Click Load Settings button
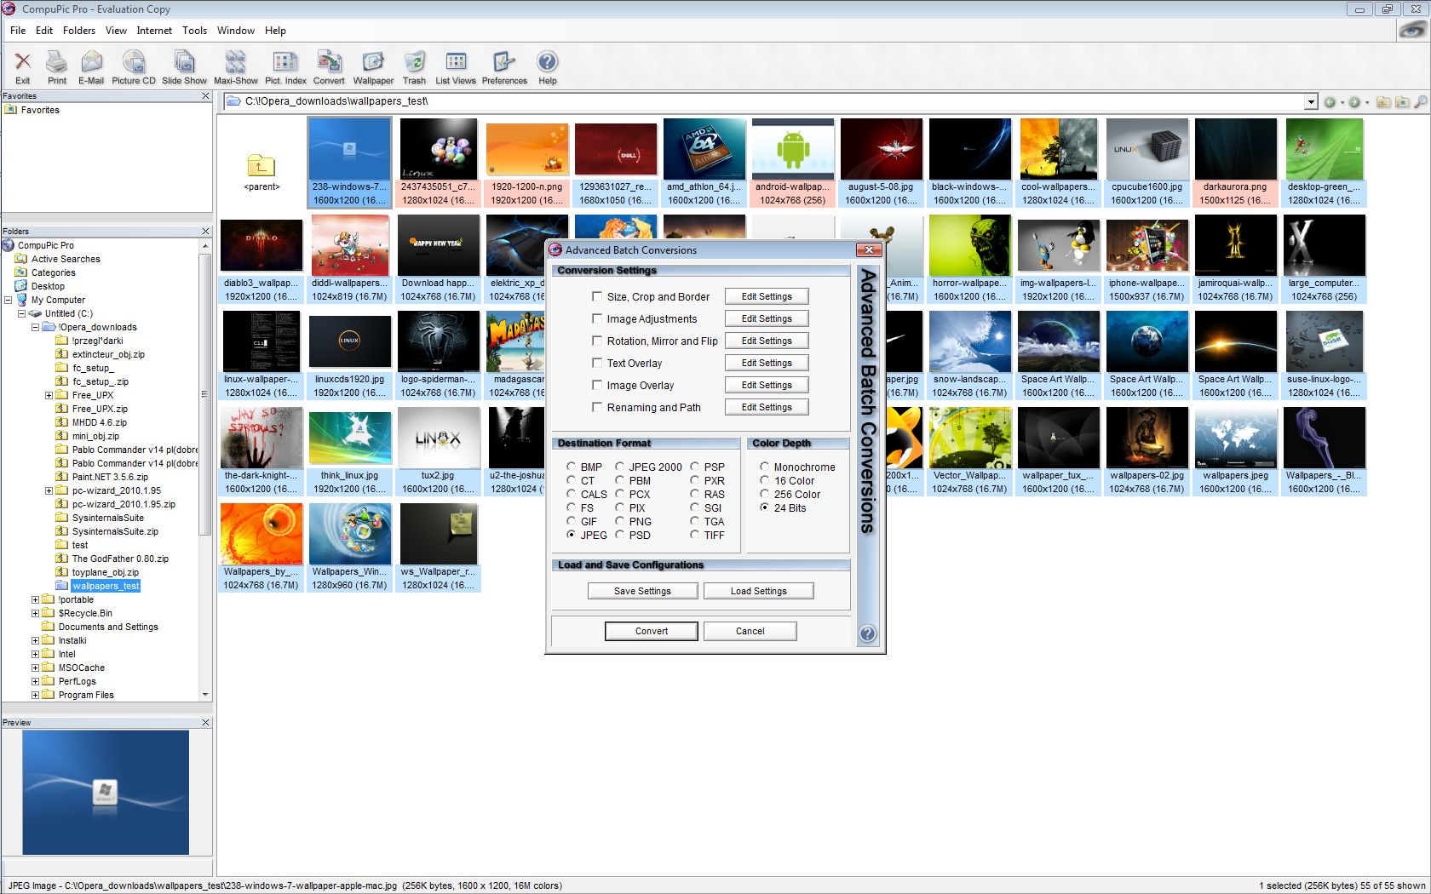1431x894 pixels. tap(759, 591)
